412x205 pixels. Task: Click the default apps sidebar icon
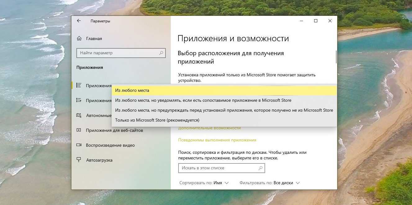(x=79, y=100)
